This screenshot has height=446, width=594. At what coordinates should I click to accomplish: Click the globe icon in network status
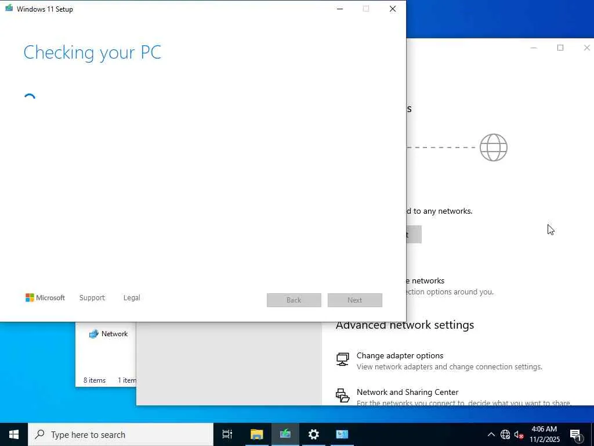pyautogui.click(x=493, y=147)
